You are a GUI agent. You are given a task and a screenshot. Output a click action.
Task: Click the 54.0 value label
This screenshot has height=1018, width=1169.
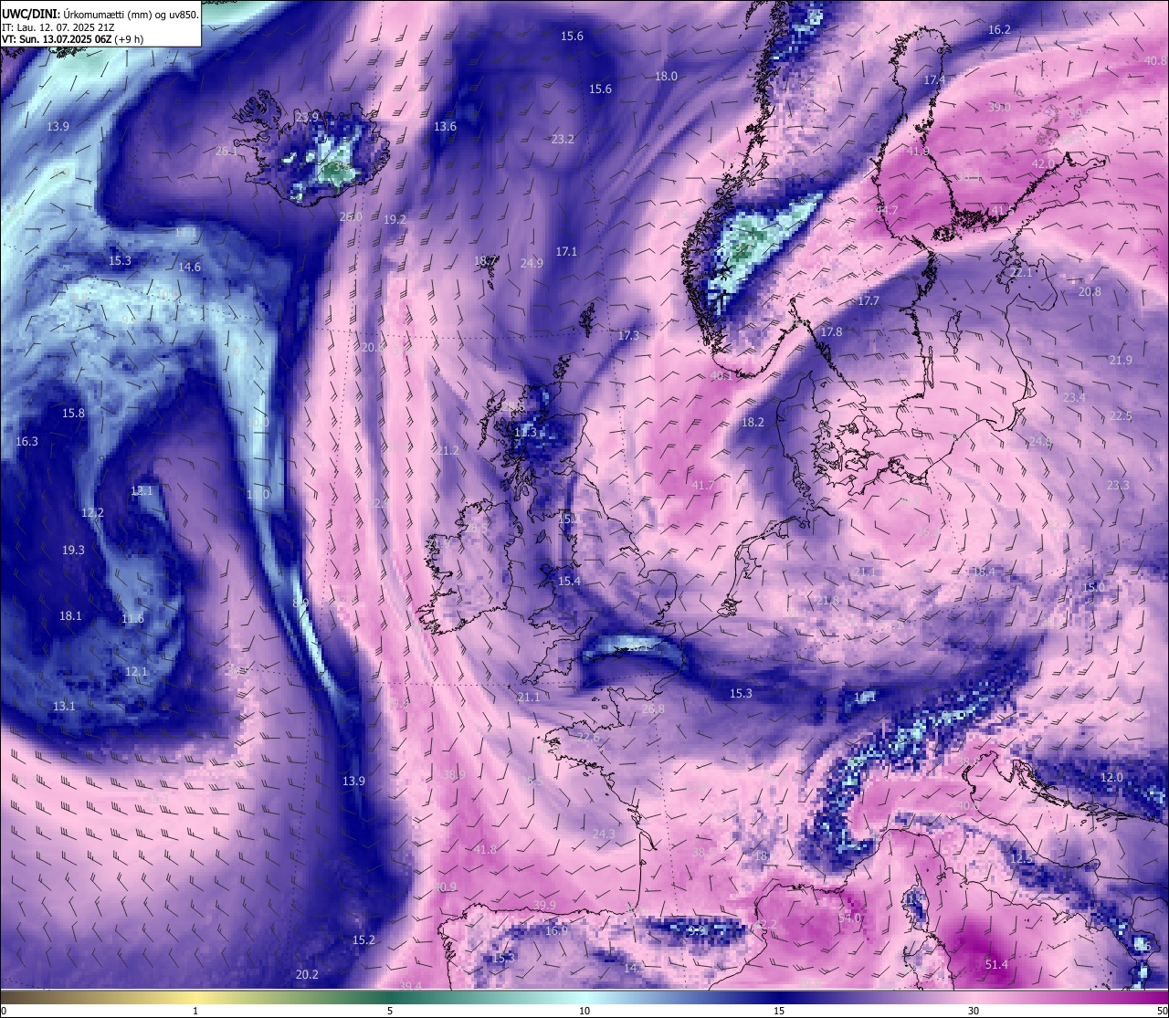pyautogui.click(x=849, y=918)
